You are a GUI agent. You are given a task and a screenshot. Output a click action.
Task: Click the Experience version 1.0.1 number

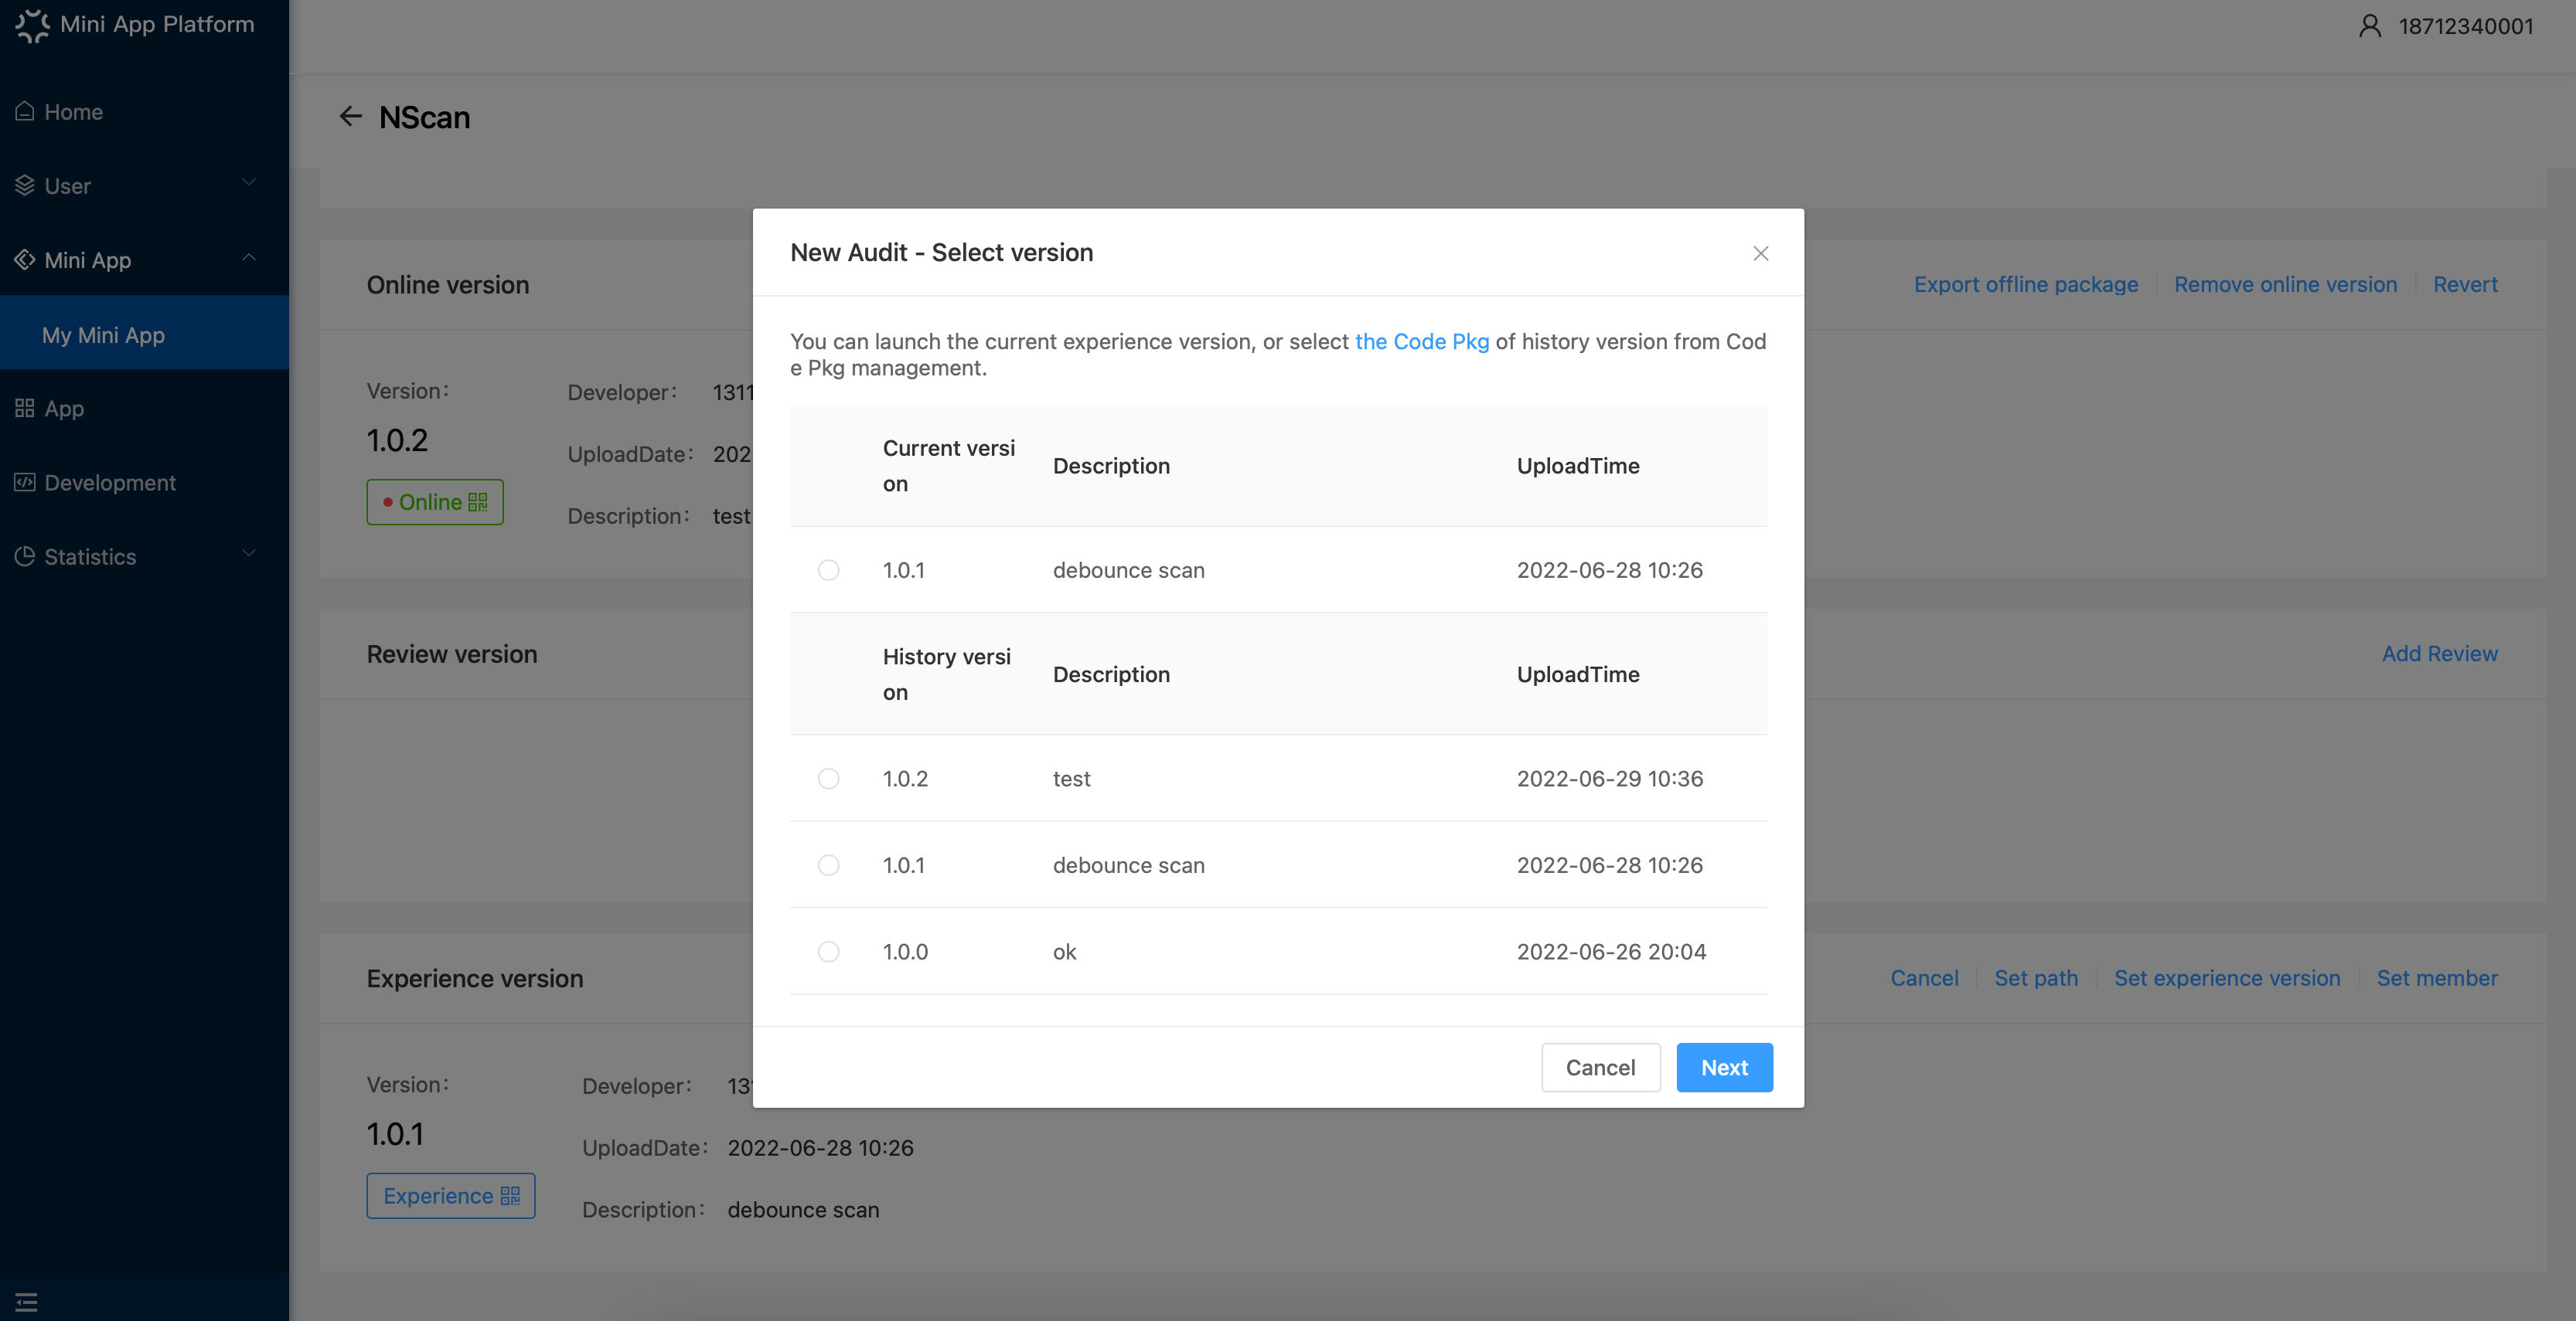[395, 1134]
